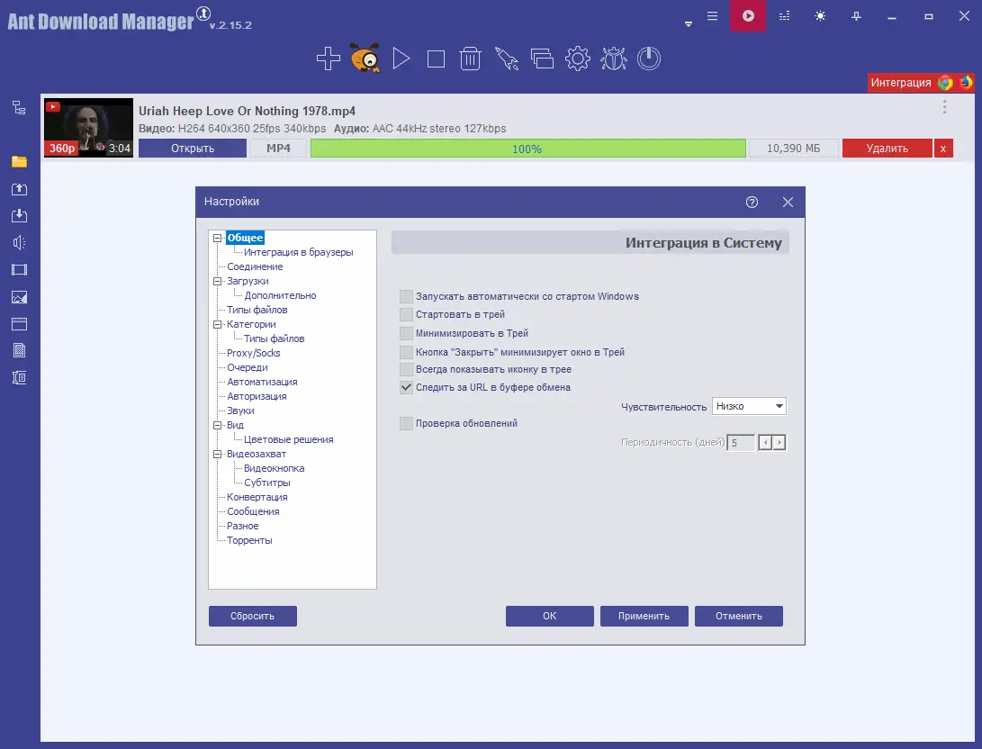Click the trash can toolbar icon
Viewport: 982px width, 749px height.
pyautogui.click(x=471, y=59)
